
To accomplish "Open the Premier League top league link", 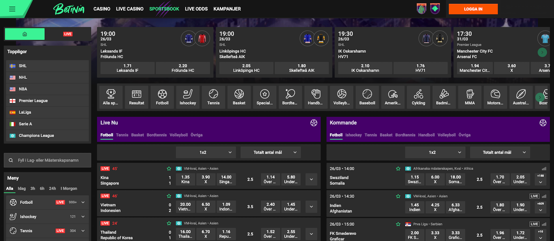I will tap(47, 101).
